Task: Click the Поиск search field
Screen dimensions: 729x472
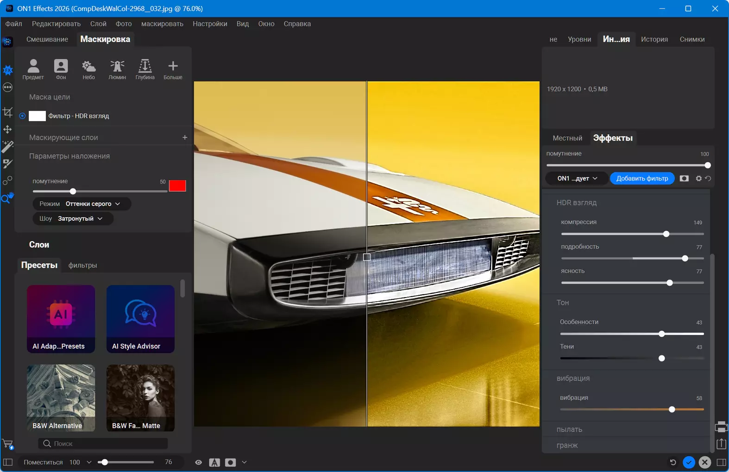Action: click(103, 443)
